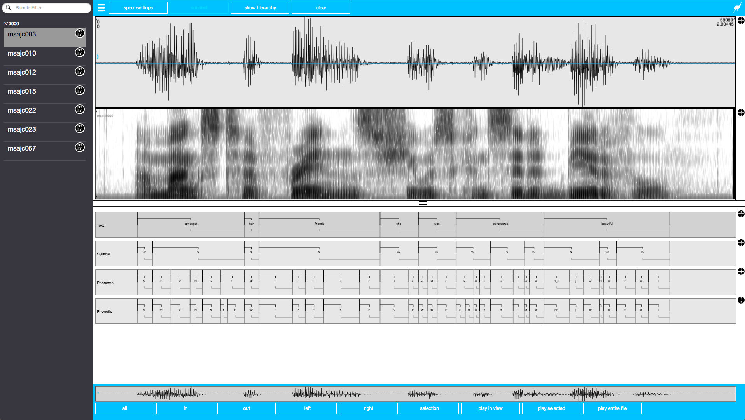Screen dimensions: 745x420
Task: Toggle the Phoneme level resize icon
Action: pyautogui.click(x=741, y=271)
